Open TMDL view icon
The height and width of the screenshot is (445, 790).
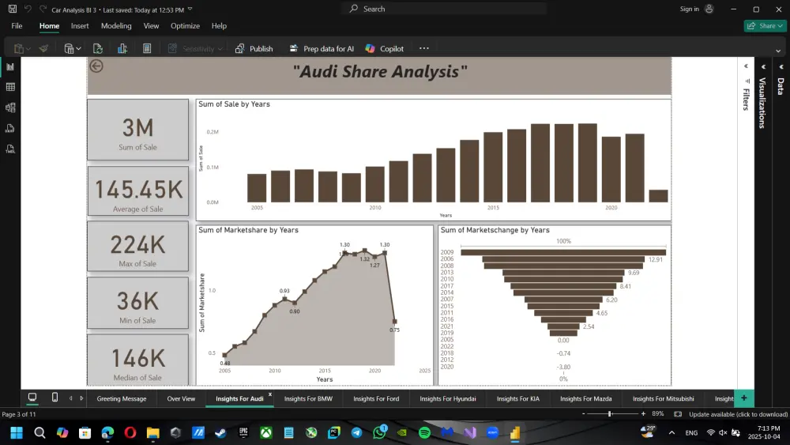(x=10, y=149)
